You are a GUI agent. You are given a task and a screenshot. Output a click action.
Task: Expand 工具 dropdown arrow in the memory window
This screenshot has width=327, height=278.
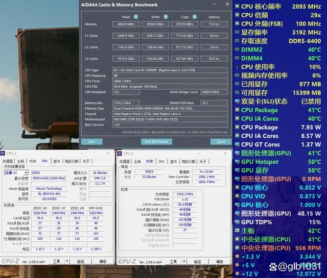(184, 261)
